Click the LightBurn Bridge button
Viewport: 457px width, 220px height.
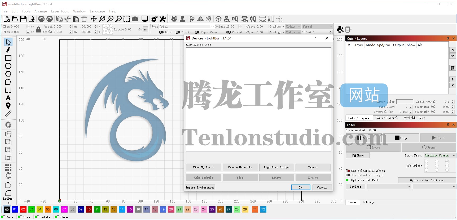coord(276,167)
